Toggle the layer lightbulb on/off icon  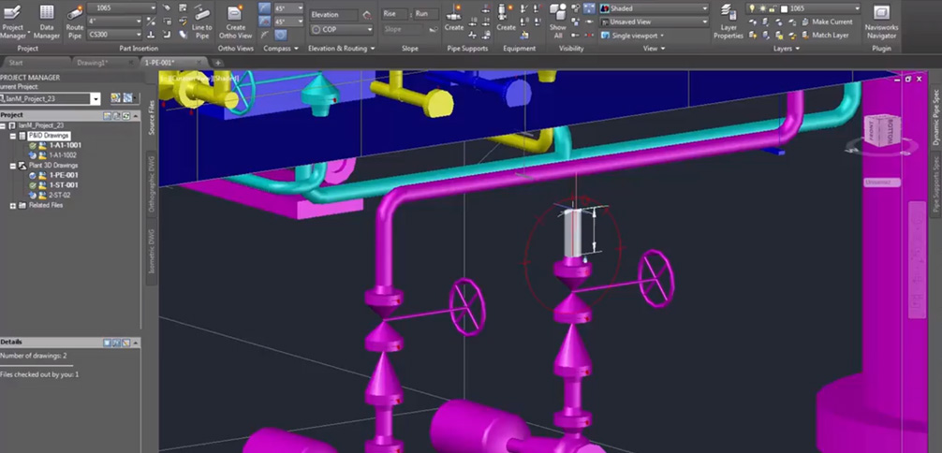coord(752,8)
